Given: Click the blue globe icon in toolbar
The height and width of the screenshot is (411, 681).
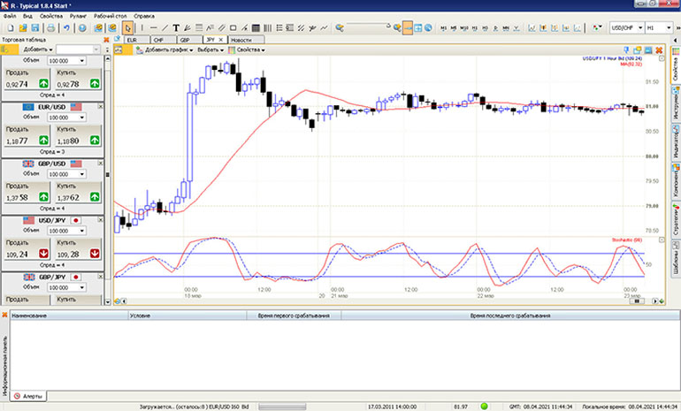Looking at the screenshot, I should point(428,28).
